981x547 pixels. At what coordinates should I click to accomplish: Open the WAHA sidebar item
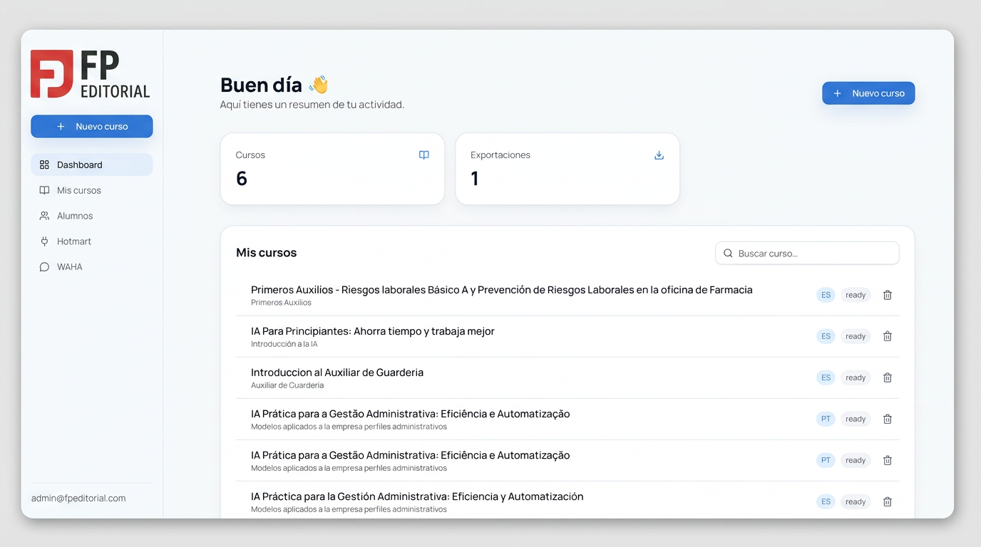pyautogui.click(x=91, y=267)
